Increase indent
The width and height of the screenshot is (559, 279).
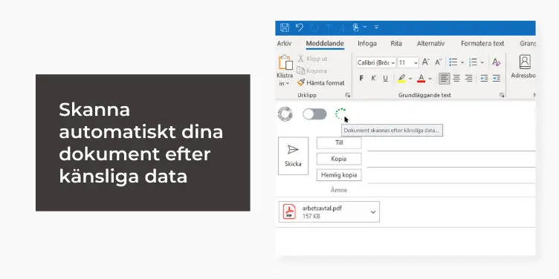[497, 79]
